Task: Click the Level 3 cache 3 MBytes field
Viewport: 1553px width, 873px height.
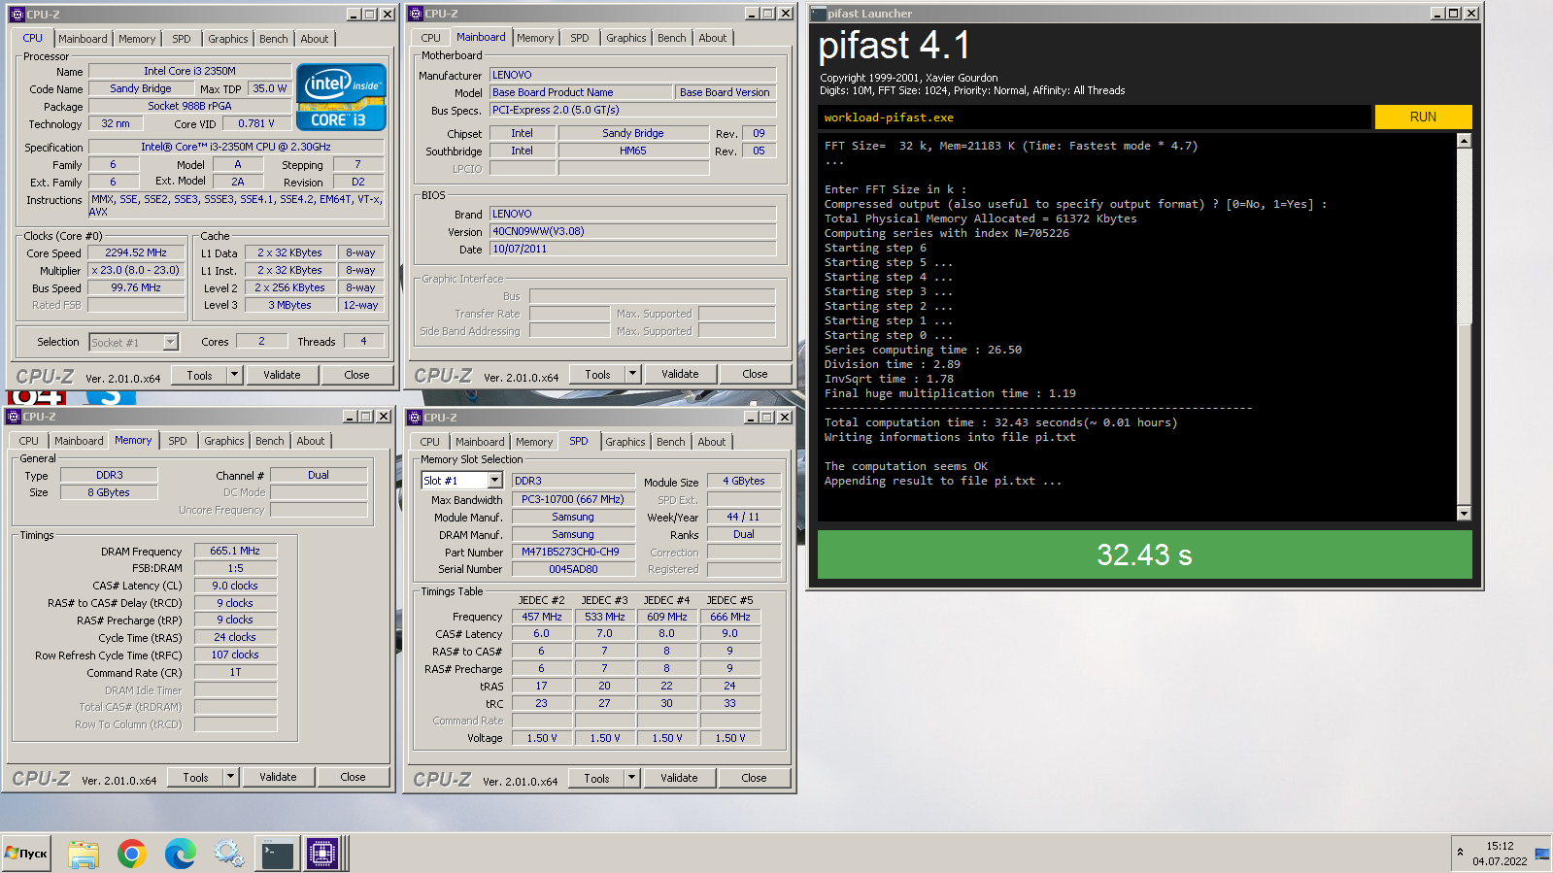Action: pos(290,305)
